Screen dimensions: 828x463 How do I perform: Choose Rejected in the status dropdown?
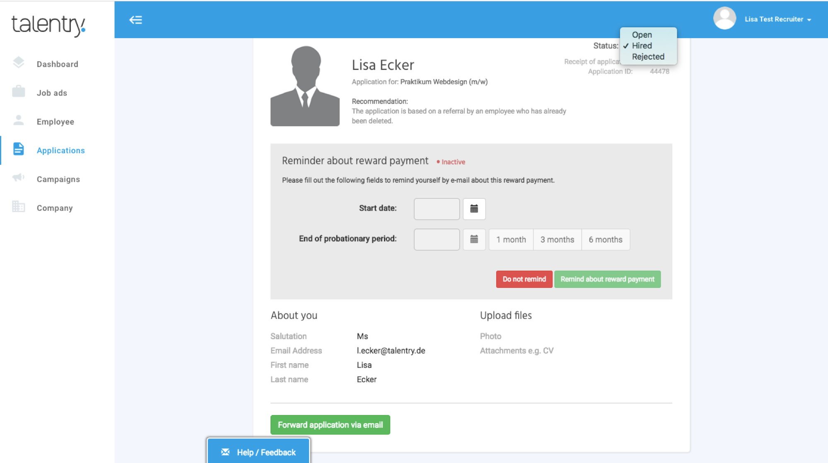click(x=648, y=57)
